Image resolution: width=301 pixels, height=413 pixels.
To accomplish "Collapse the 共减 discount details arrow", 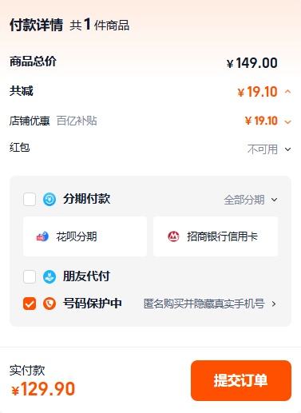I will tap(287, 92).
